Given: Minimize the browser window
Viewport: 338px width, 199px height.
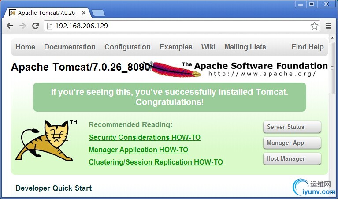Looking at the screenshot, I should point(300,4).
